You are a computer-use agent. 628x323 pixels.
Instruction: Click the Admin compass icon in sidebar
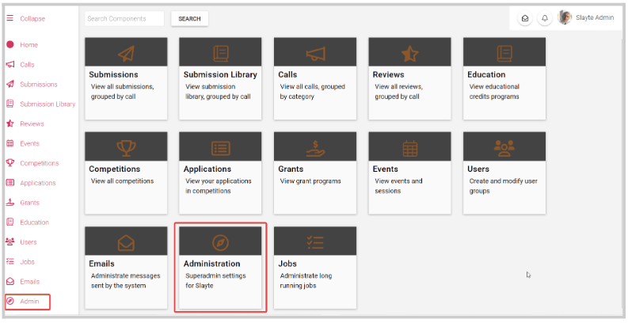[x=10, y=301]
